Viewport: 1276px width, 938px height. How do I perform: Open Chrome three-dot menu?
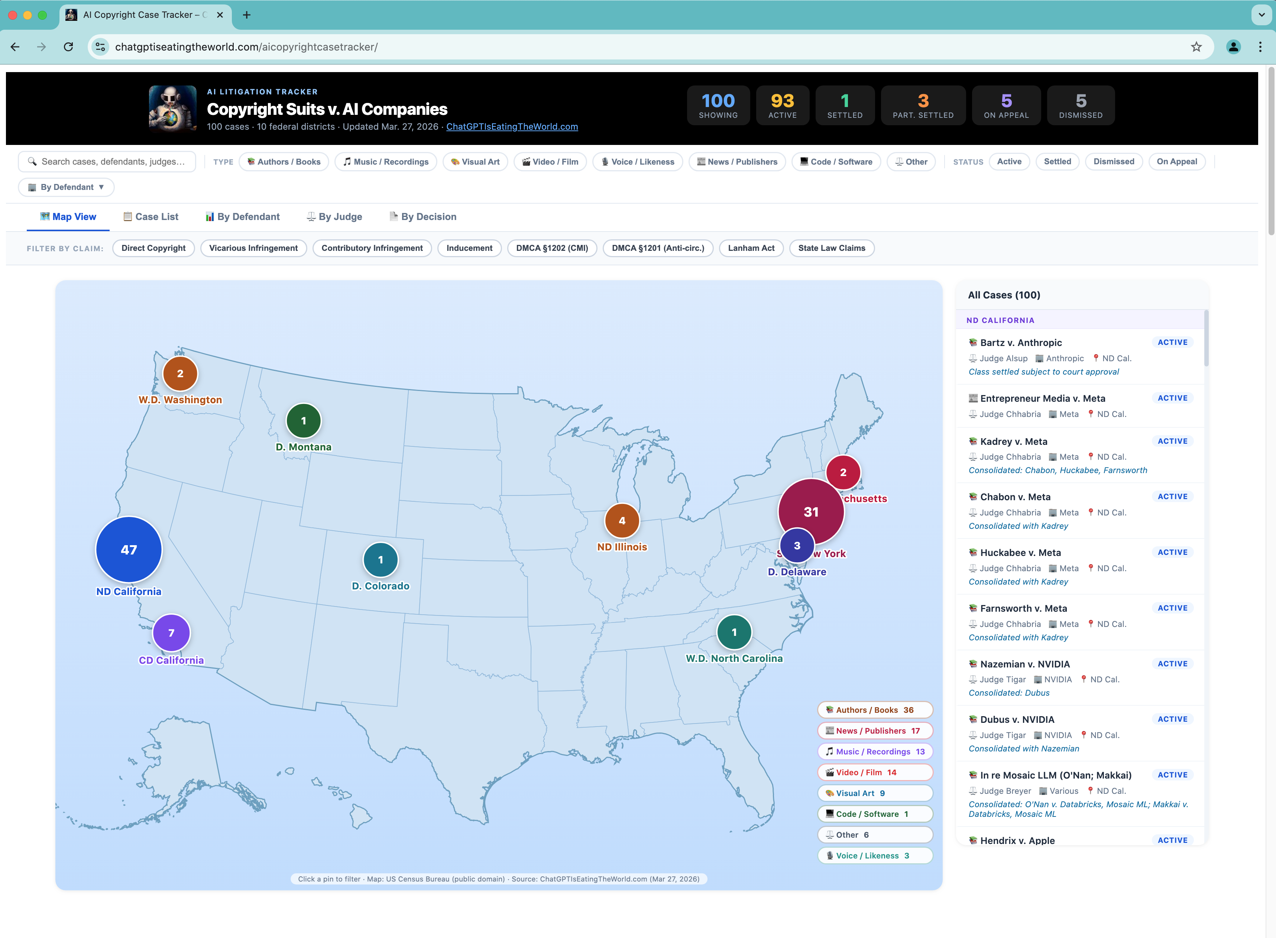pos(1260,47)
